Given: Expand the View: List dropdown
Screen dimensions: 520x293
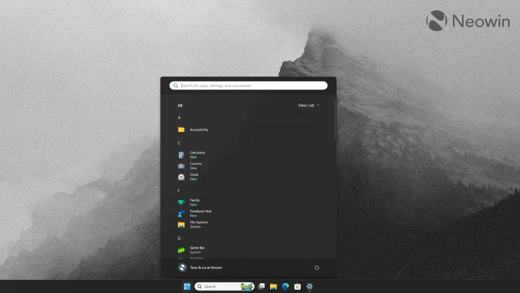Looking at the screenshot, I should 309,105.
